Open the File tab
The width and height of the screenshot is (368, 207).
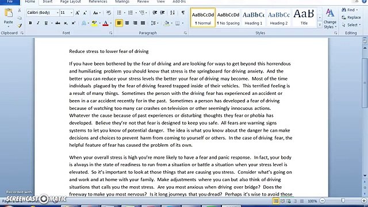(x=10, y=2)
